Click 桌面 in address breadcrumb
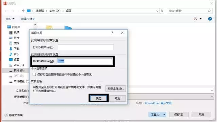 pyautogui.click(x=68, y=11)
